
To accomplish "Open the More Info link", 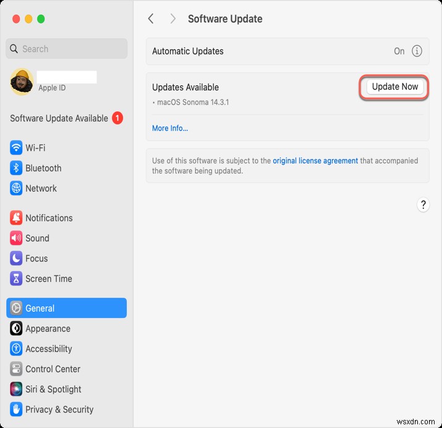I will pos(170,128).
